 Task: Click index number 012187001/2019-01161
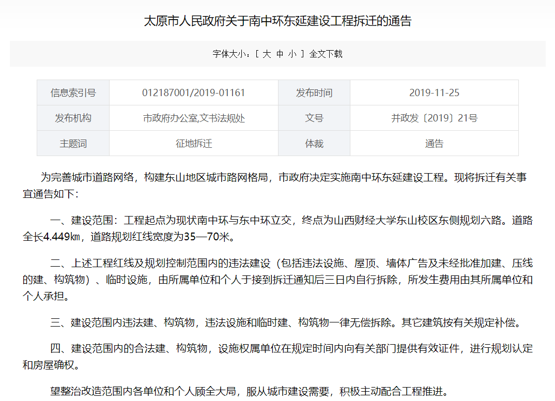click(x=193, y=93)
